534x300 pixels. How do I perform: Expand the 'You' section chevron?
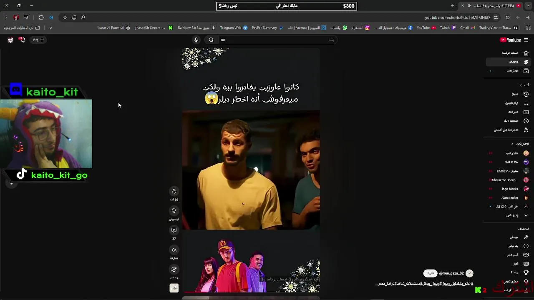coord(521,85)
